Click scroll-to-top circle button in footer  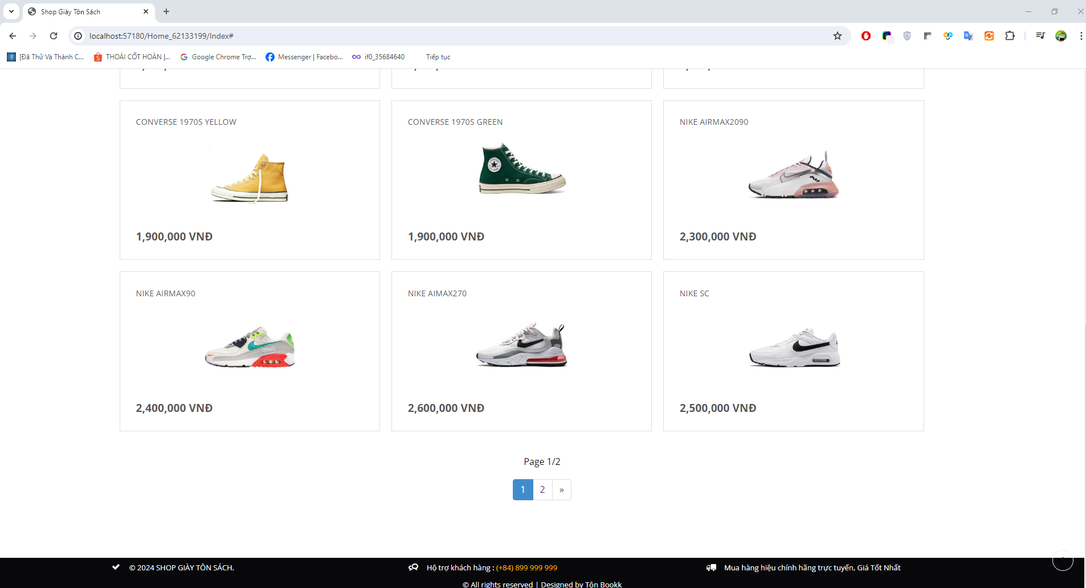click(1063, 561)
